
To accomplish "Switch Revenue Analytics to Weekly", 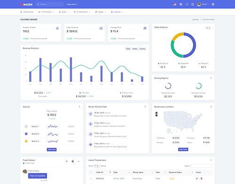I will click(135, 49).
